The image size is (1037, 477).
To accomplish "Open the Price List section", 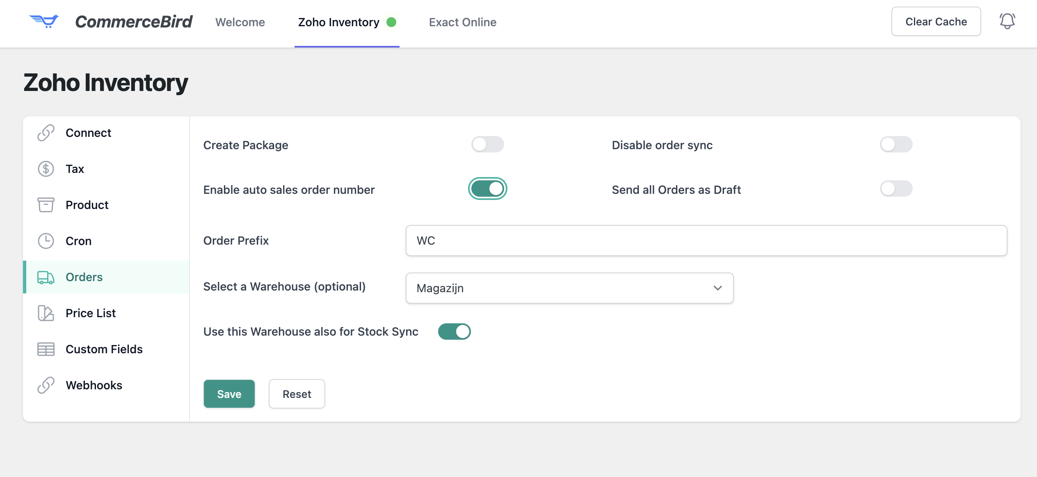I will pyautogui.click(x=106, y=313).
